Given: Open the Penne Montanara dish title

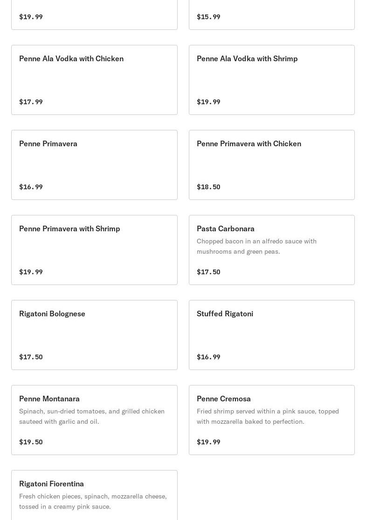Looking at the screenshot, I should pos(49,399).
